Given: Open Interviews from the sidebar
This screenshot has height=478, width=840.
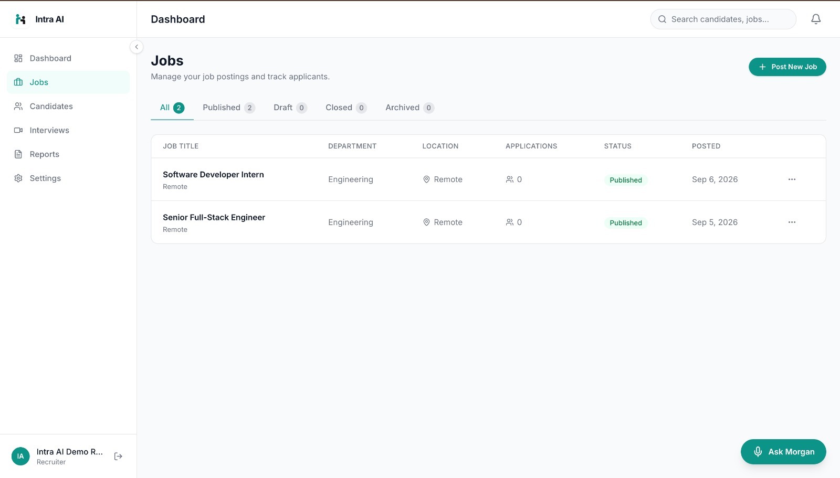Looking at the screenshot, I should tap(68, 130).
